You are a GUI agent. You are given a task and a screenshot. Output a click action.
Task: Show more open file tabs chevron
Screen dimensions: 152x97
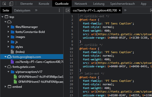[125, 10]
